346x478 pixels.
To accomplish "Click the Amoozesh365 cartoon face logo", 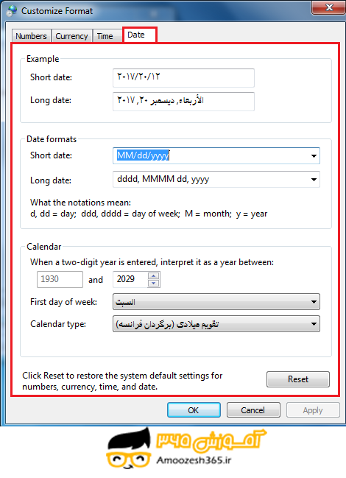I will 129,449.
